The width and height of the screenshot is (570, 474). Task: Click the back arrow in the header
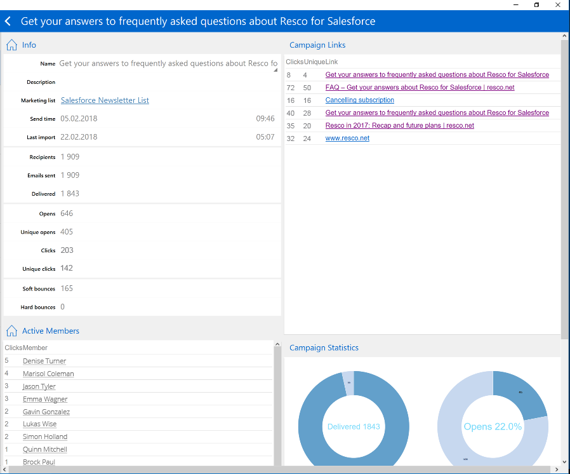[8, 21]
